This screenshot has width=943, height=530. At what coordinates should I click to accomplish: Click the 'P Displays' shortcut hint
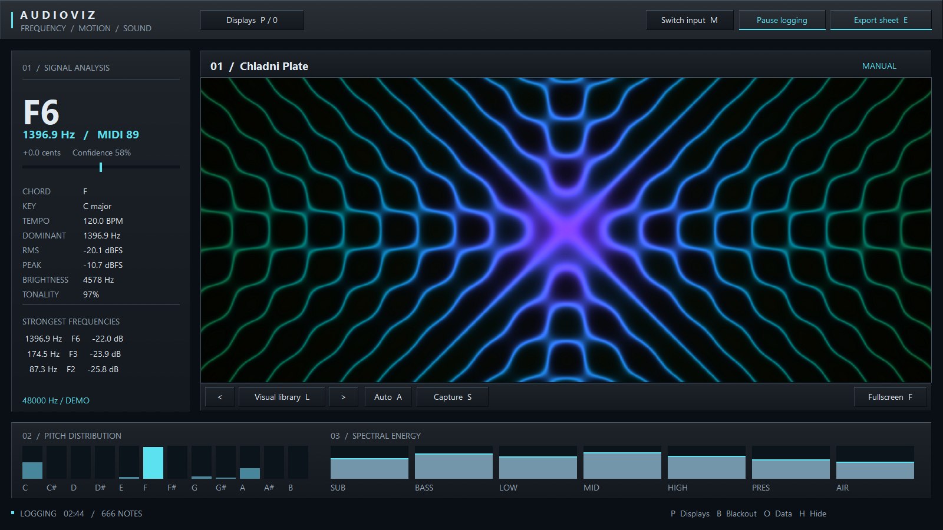[690, 514]
